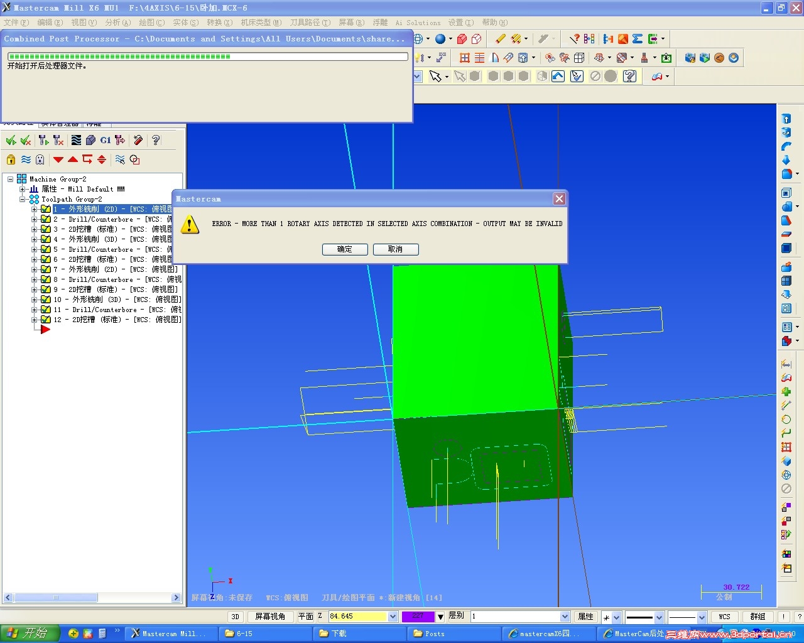The width and height of the screenshot is (804, 643).
Task: Click the Sigma statistics toolbar icon
Action: 638,39
